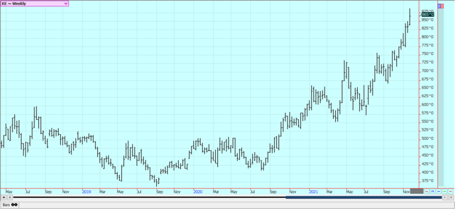
Task: Click the dark blue horizontal scrollbar thumb
Action: (363, 197)
